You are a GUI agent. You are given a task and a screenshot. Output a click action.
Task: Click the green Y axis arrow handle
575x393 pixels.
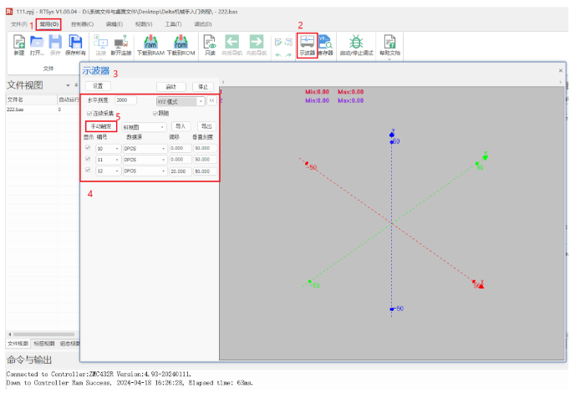(x=485, y=157)
